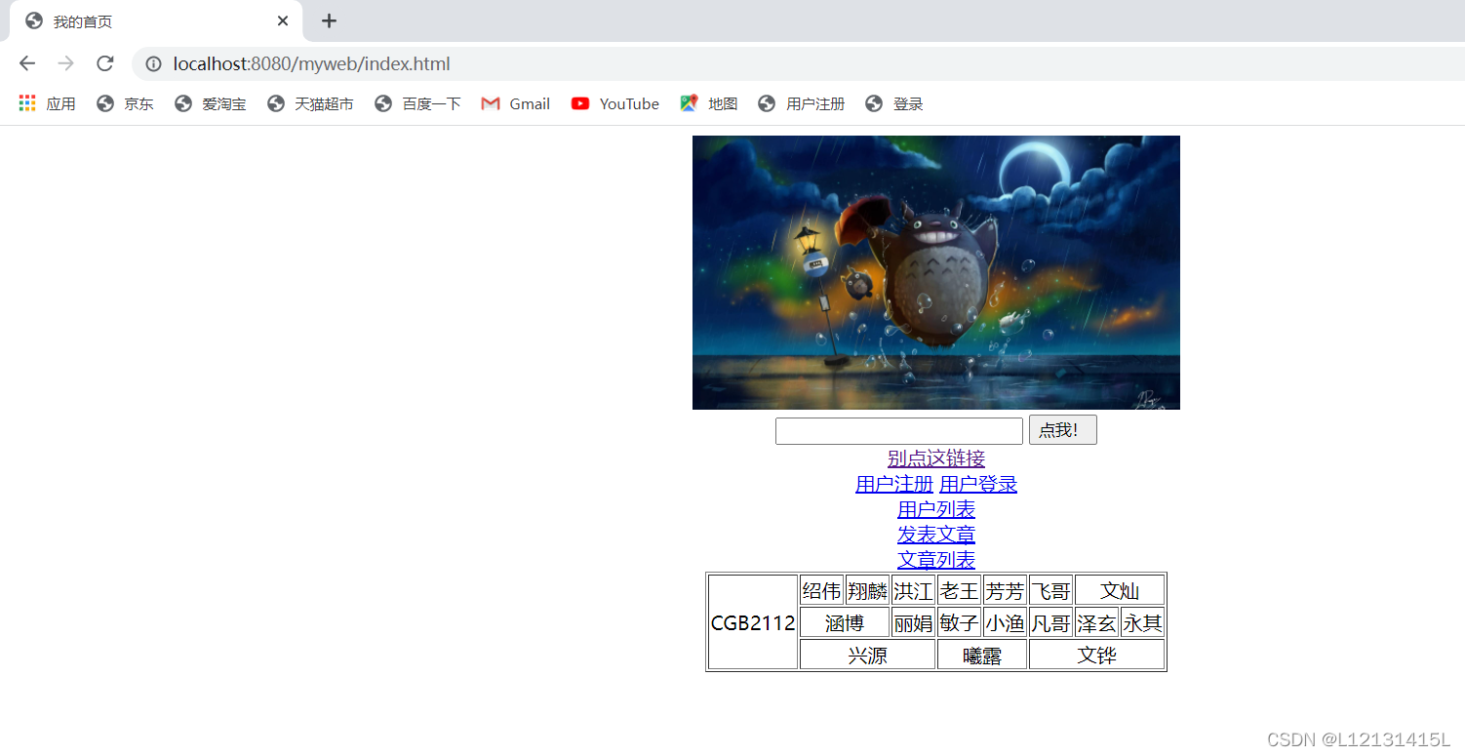1465x756 pixels.
Task: Open the 京东 bookmark
Action: (125, 103)
